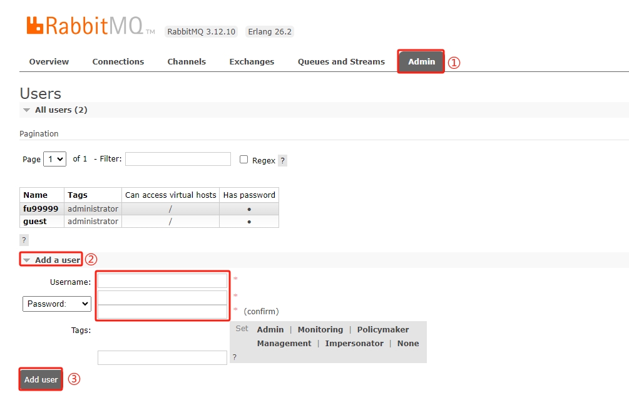Focus the Username input field
629x400 pixels.
[x=162, y=280]
